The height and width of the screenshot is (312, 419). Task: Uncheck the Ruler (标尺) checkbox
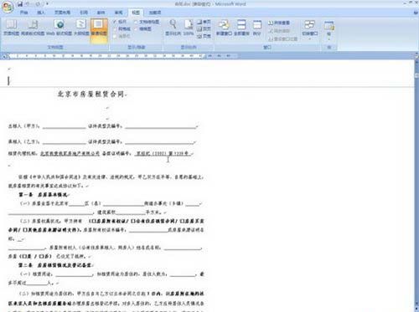(115, 22)
